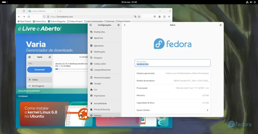
Task: Select Impressoras in the sidebar
Action: 105,96
